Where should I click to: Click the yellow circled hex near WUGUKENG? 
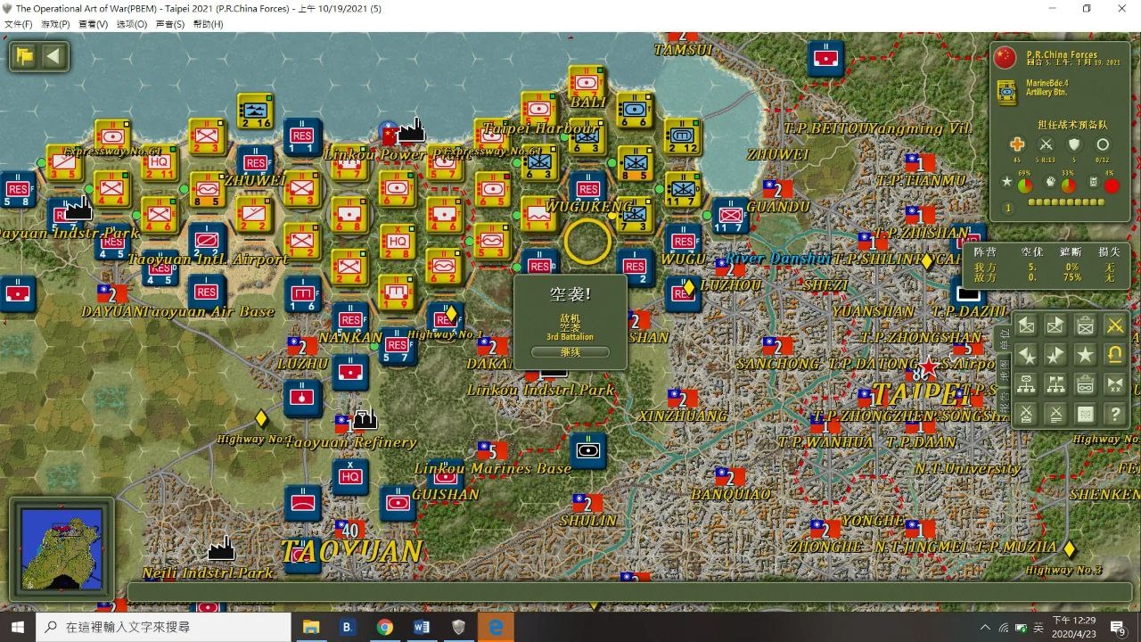coord(587,240)
